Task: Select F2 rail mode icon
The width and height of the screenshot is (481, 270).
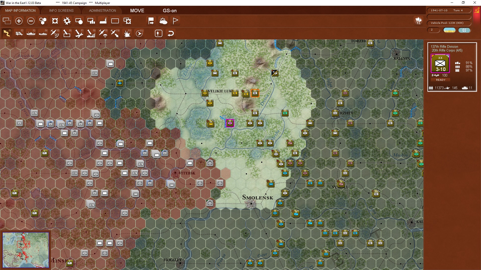Action: click(x=19, y=33)
